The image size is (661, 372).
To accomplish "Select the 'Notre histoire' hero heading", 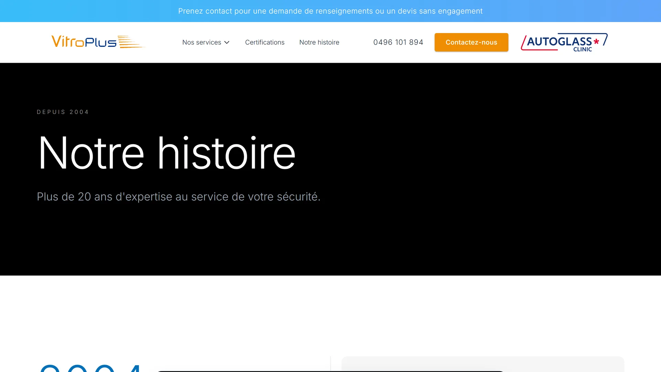I will pos(167,153).
